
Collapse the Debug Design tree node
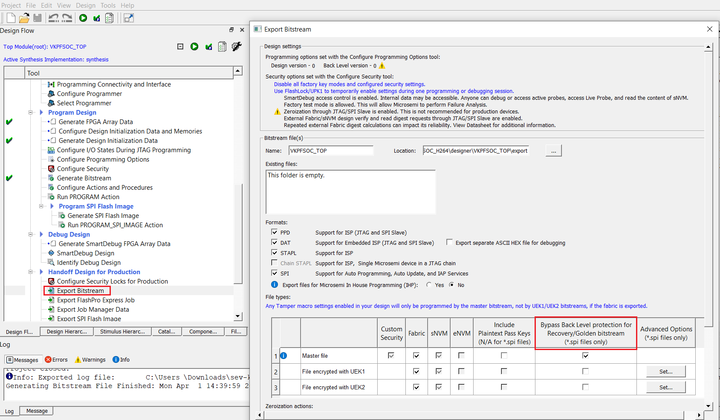tap(31, 235)
